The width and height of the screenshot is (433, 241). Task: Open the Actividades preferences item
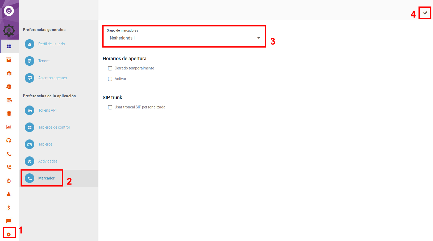click(48, 161)
